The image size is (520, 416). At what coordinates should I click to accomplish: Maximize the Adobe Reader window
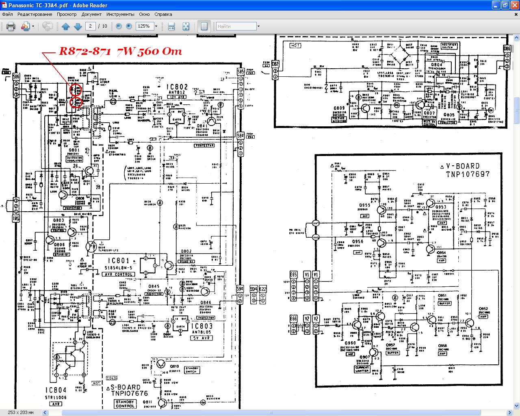click(x=505, y=5)
